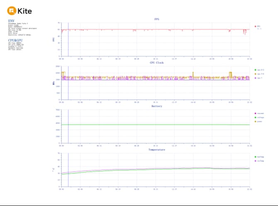Toggle green voltage legend in Battery chart

coord(259,117)
